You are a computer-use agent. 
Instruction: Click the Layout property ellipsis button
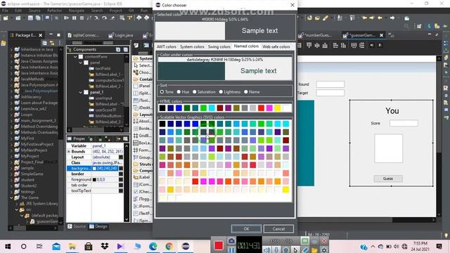[x=121, y=157]
